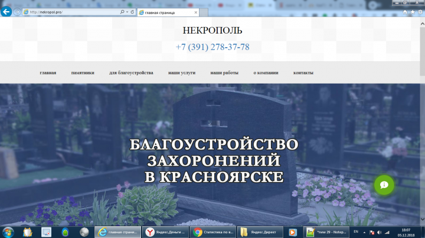This screenshot has height=238, width=425.
Task: Open the 'памятники' menu item
Action: pos(83,72)
